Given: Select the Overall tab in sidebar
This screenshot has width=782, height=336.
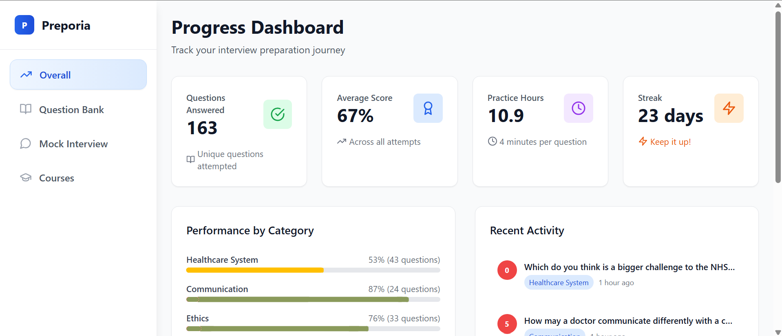Looking at the screenshot, I should 78,75.
